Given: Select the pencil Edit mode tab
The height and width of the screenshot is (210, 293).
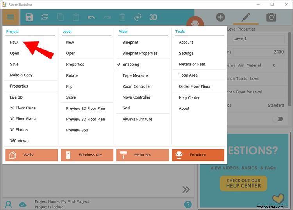Looking at the screenshot, I should tap(246, 17).
